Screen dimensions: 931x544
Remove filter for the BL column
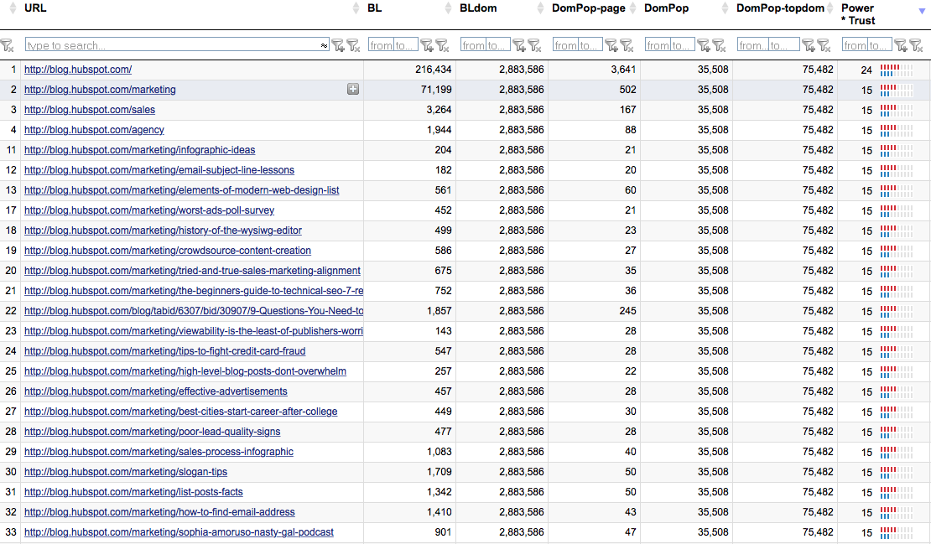442,45
